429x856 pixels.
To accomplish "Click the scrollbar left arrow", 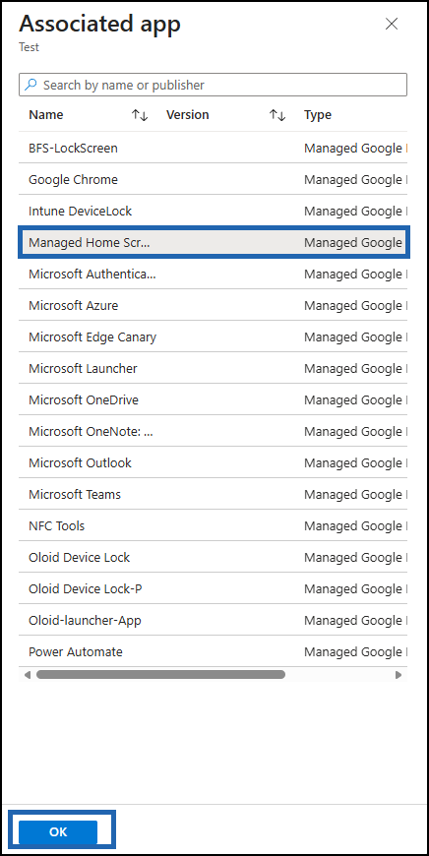I will pos(28,675).
